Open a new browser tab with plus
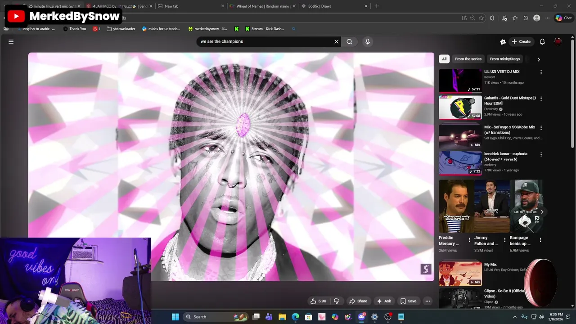The height and width of the screenshot is (324, 576). point(377,6)
